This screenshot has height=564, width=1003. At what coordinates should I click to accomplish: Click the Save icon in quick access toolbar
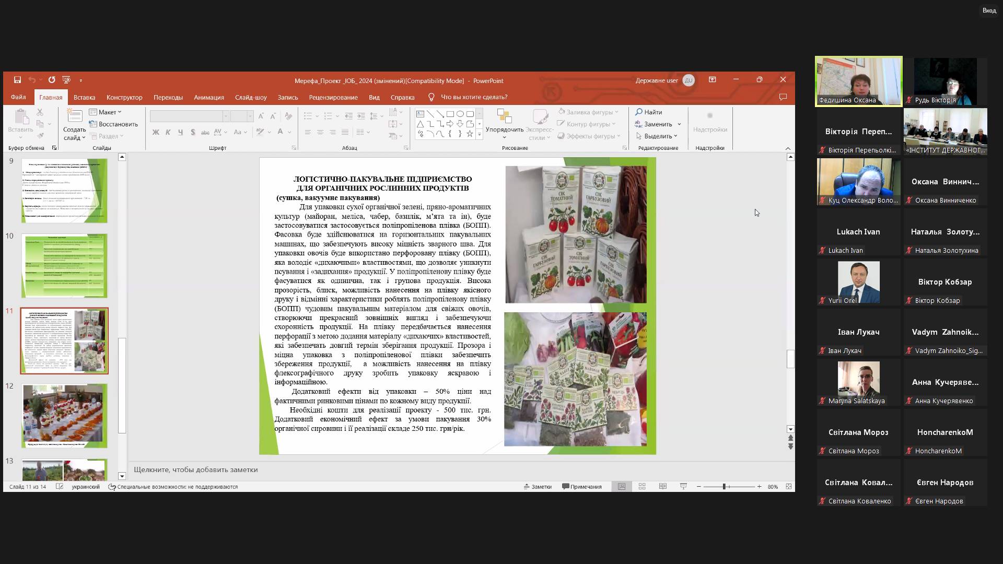[17, 80]
